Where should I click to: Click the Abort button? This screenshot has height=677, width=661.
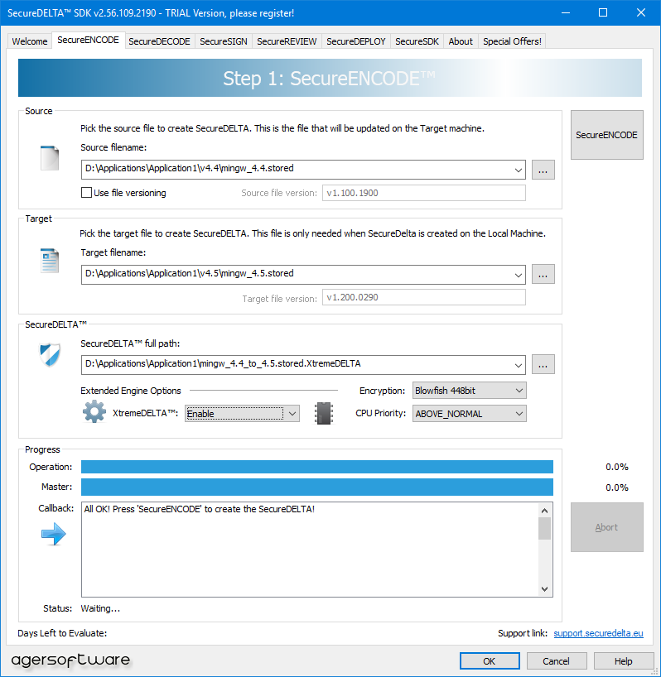[x=606, y=527]
